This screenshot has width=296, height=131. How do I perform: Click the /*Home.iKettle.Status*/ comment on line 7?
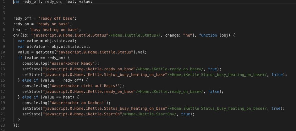[134, 35]
